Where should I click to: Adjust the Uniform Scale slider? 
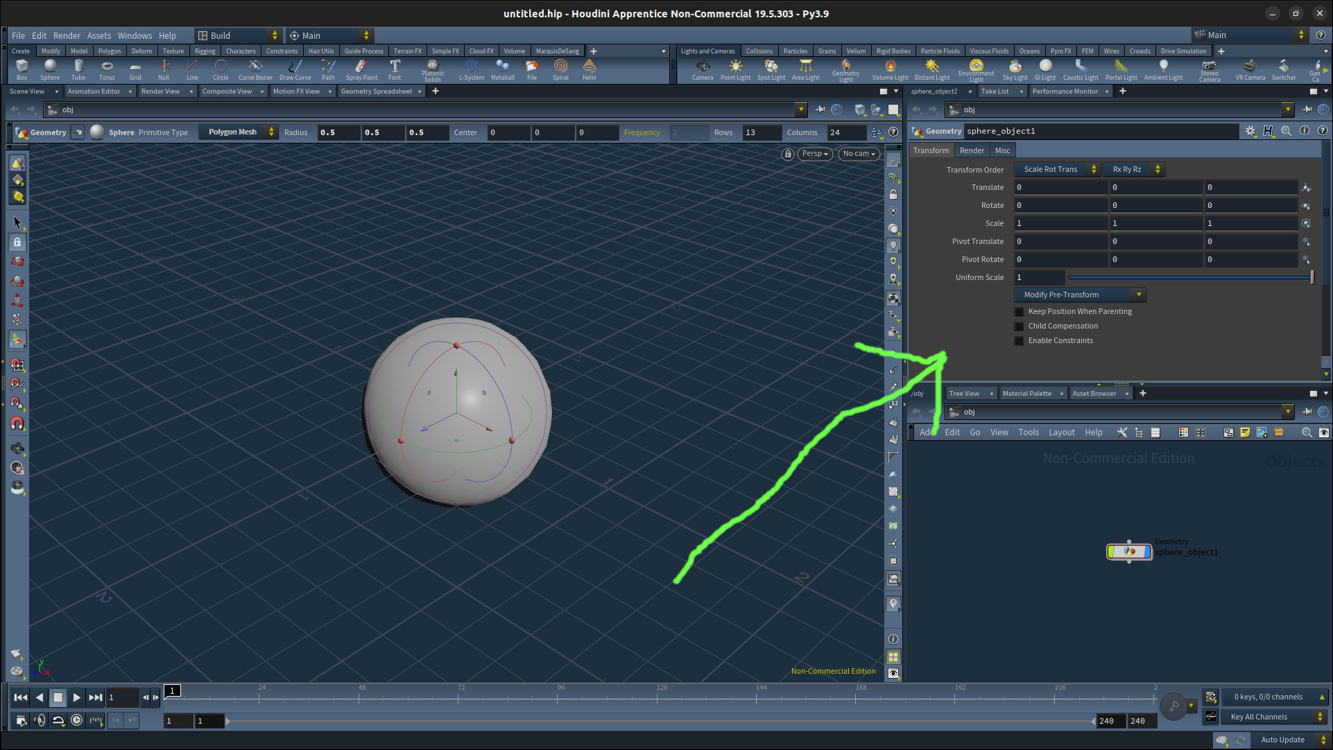pyautogui.click(x=1191, y=277)
